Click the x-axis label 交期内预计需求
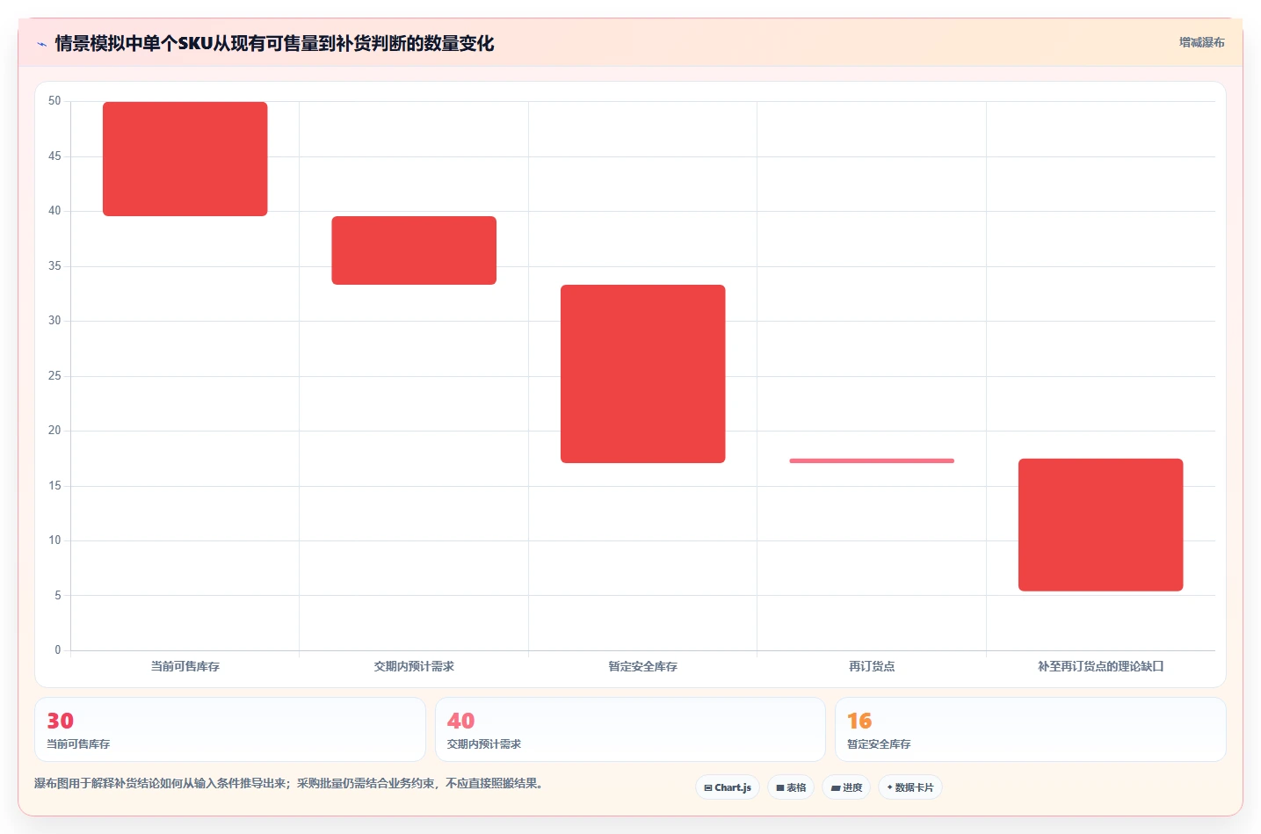Image resolution: width=1261 pixels, height=834 pixels. tap(414, 666)
